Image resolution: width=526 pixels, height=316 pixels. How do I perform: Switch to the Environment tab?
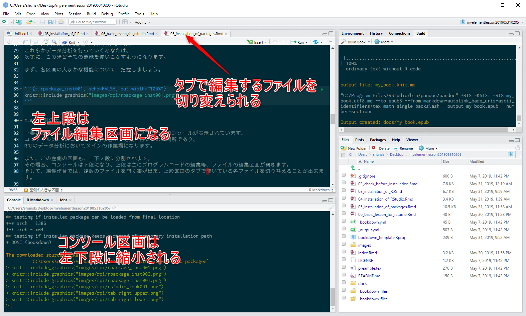[352, 33]
